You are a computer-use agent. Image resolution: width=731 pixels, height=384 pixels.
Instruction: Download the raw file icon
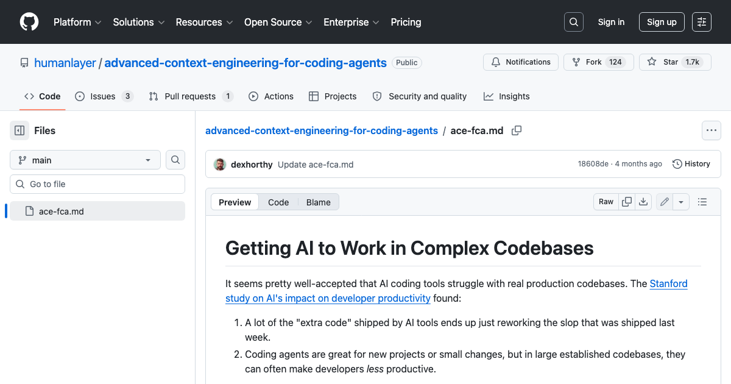644,202
